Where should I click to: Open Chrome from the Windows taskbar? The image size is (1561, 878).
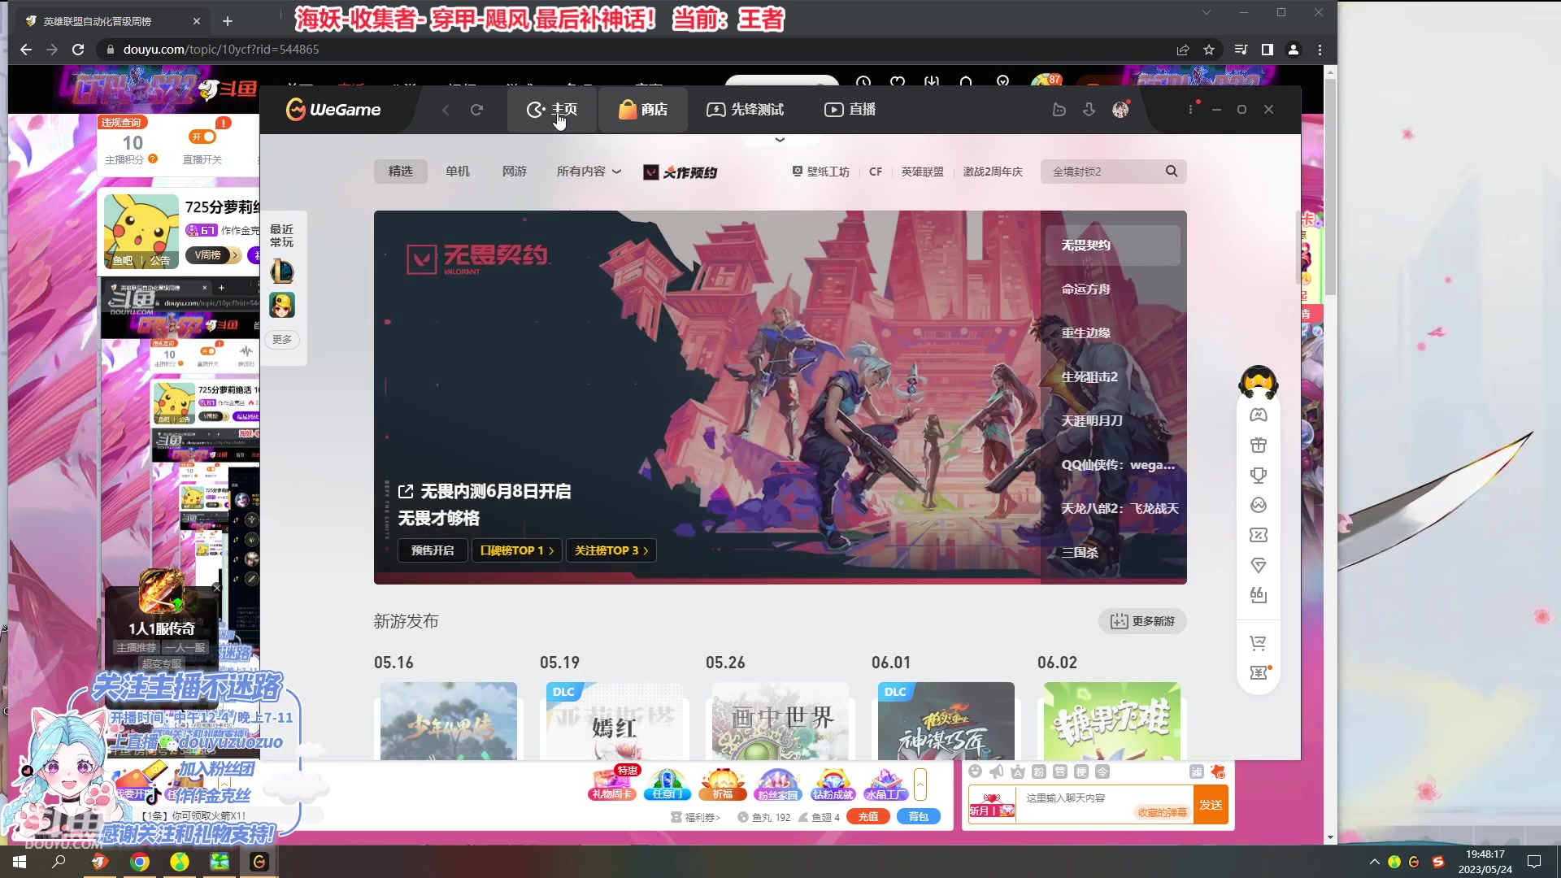click(140, 862)
